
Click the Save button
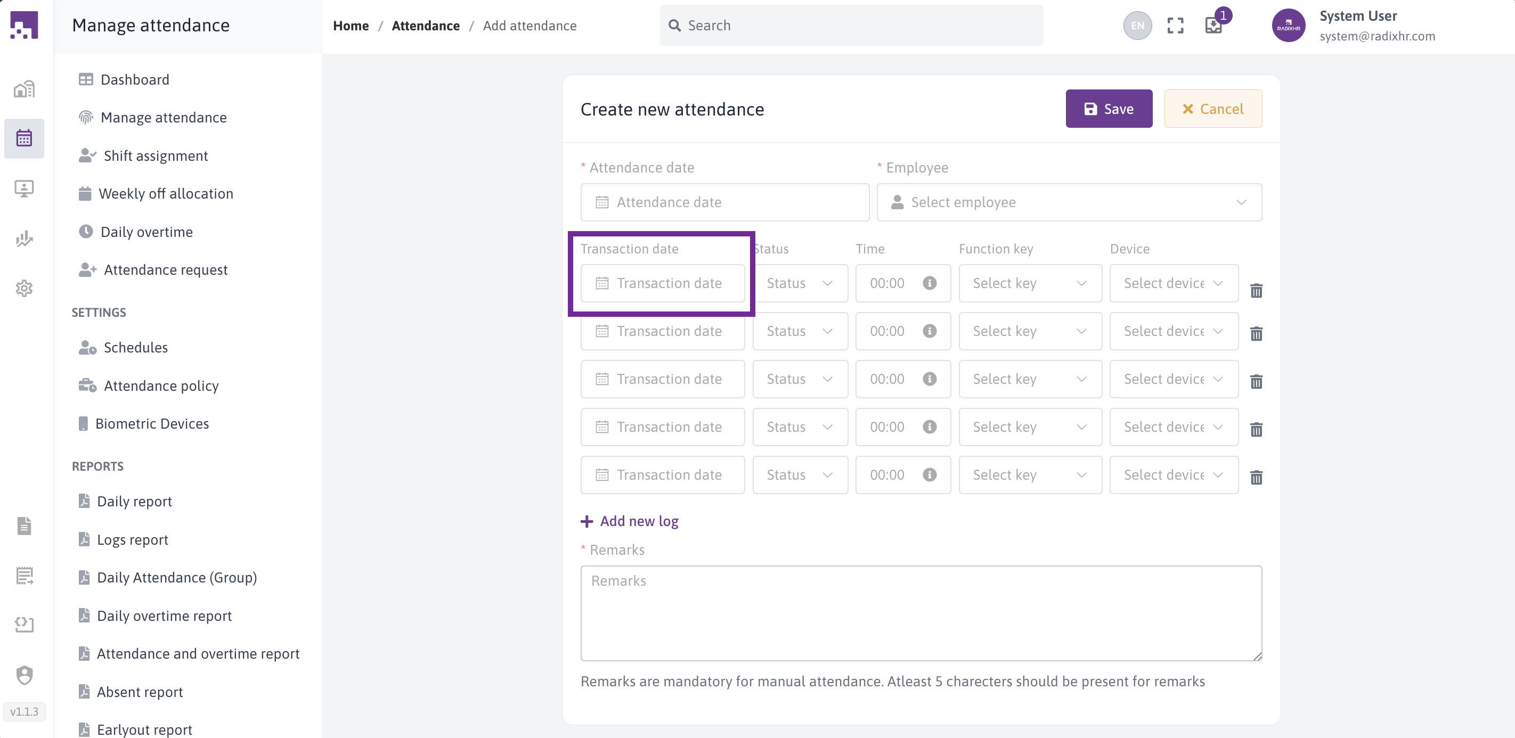pos(1109,108)
